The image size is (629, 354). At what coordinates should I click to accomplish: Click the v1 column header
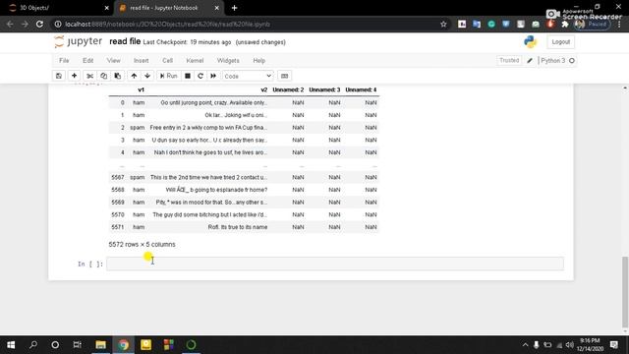pos(141,89)
